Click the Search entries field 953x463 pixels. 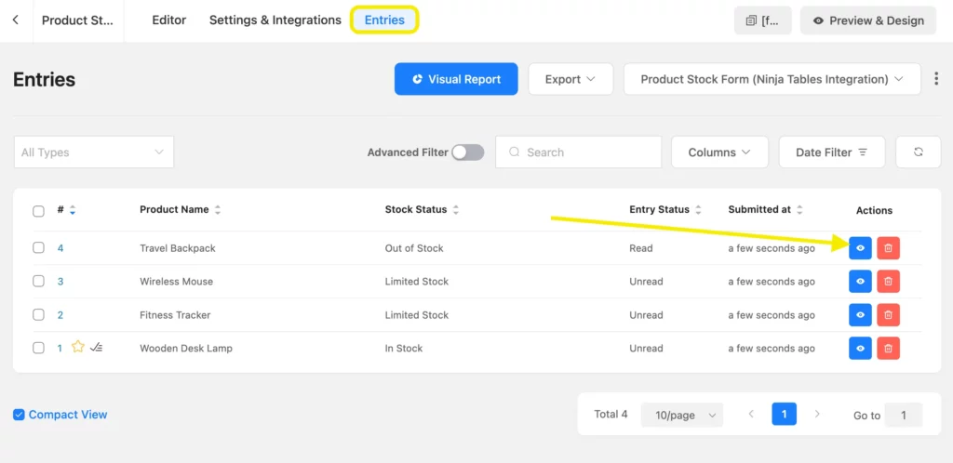(x=586, y=152)
